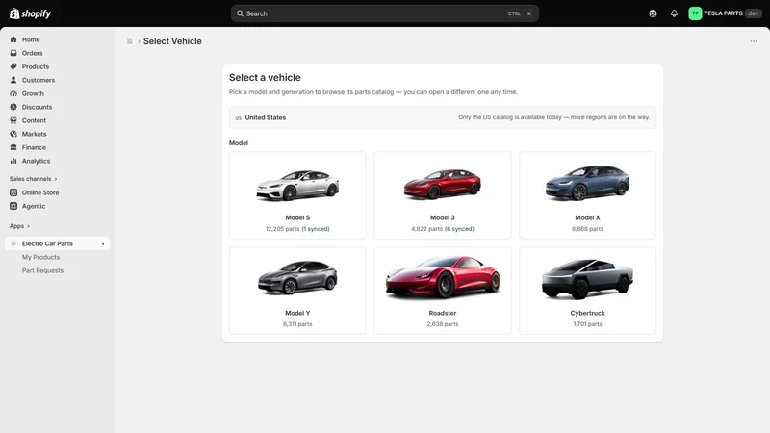Select the Model S card
This screenshot has width=770, height=433.
click(x=297, y=195)
